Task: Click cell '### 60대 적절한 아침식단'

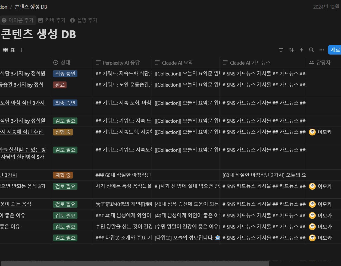Action: coord(122,175)
